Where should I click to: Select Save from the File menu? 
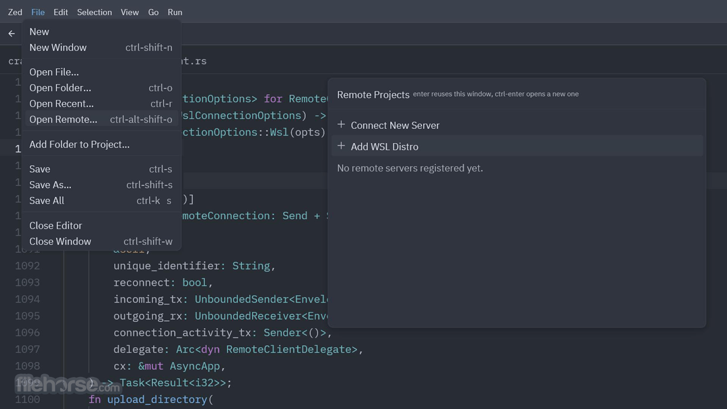101,169
